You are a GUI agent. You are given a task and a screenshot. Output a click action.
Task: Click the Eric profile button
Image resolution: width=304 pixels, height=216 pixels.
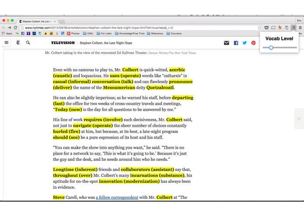click(x=299, y=21)
